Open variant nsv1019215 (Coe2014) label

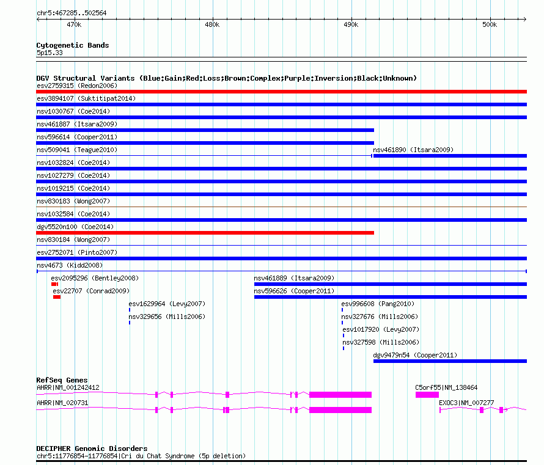tap(73, 188)
